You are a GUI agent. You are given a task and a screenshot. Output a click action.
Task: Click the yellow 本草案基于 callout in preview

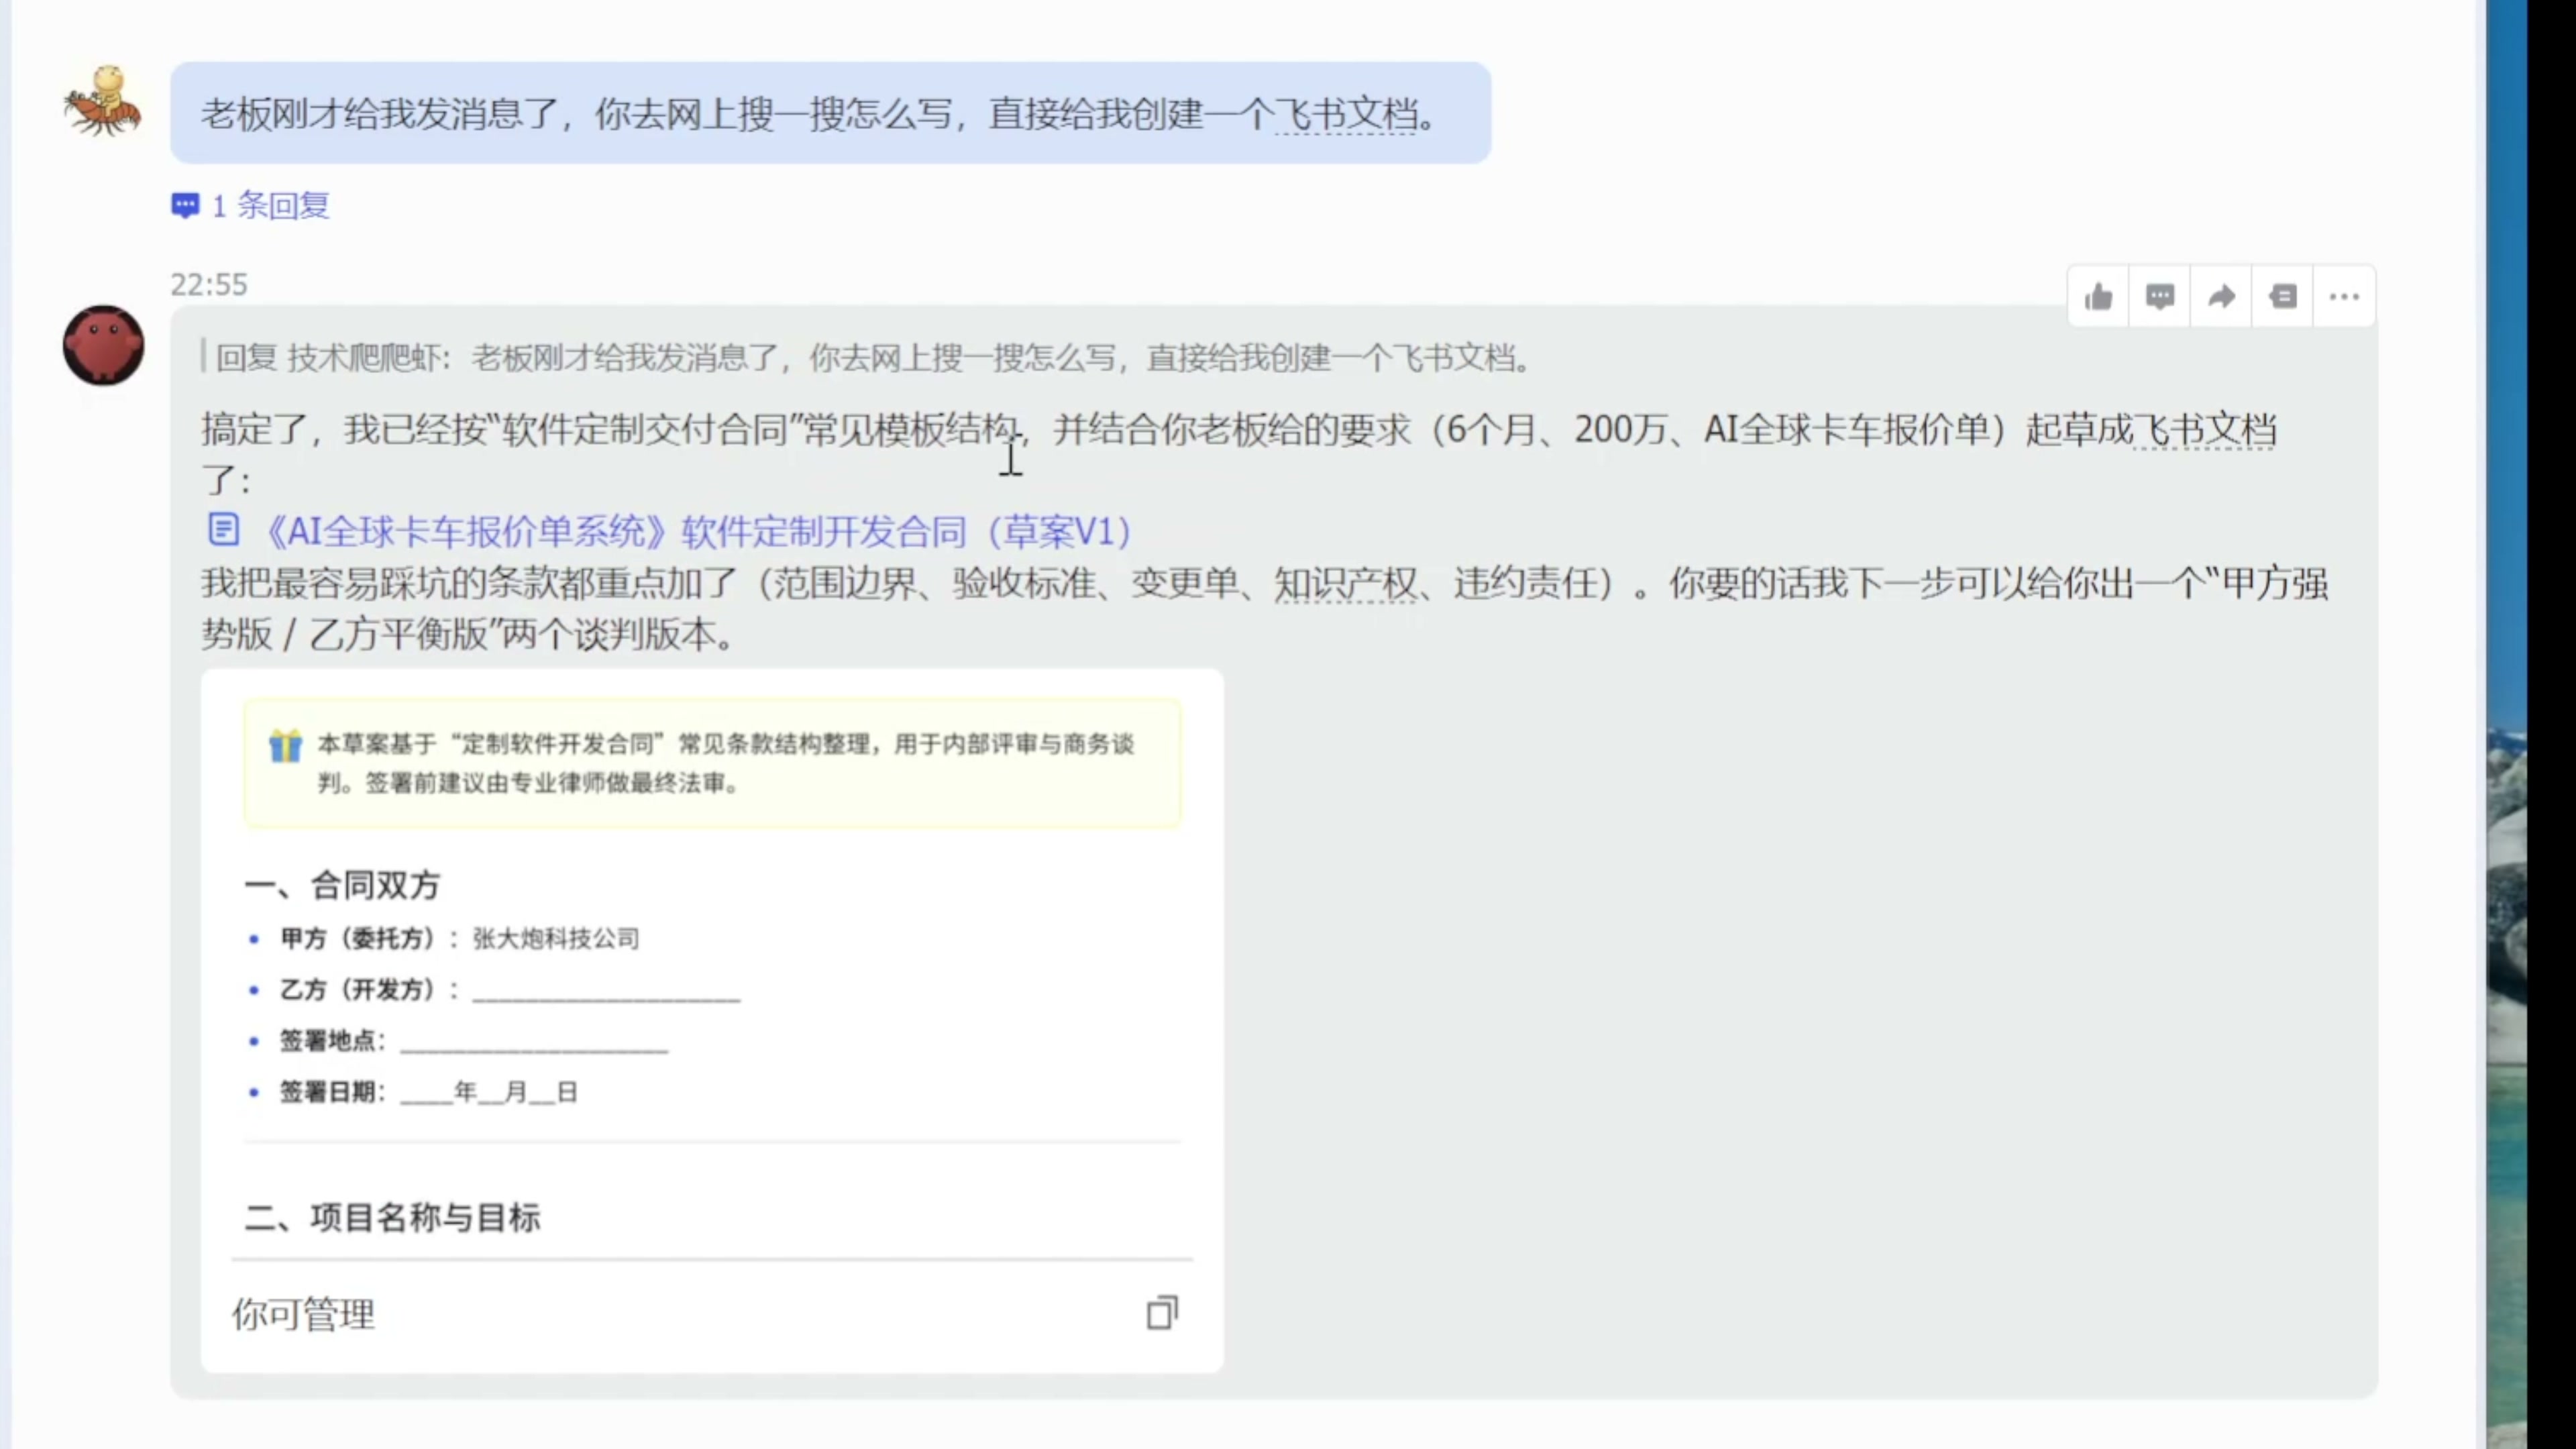click(712, 763)
